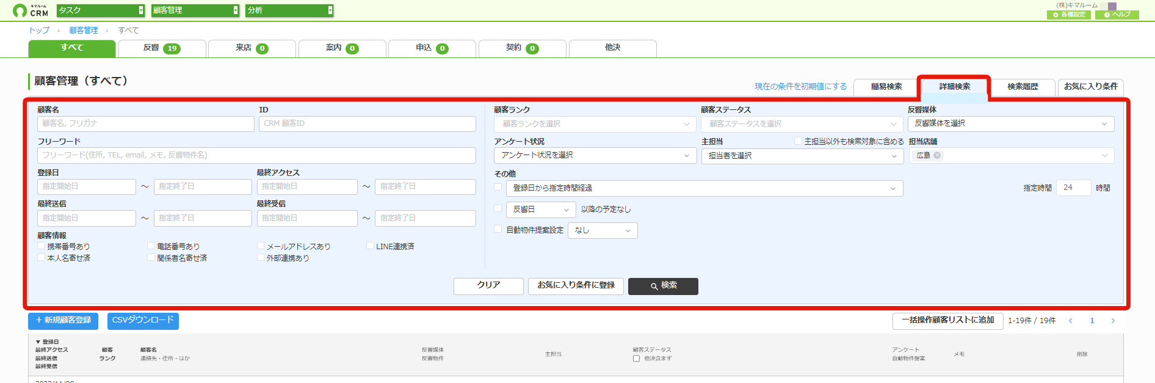Check 電話番号あり checkbox
This screenshot has height=383, width=1155.
(x=151, y=246)
